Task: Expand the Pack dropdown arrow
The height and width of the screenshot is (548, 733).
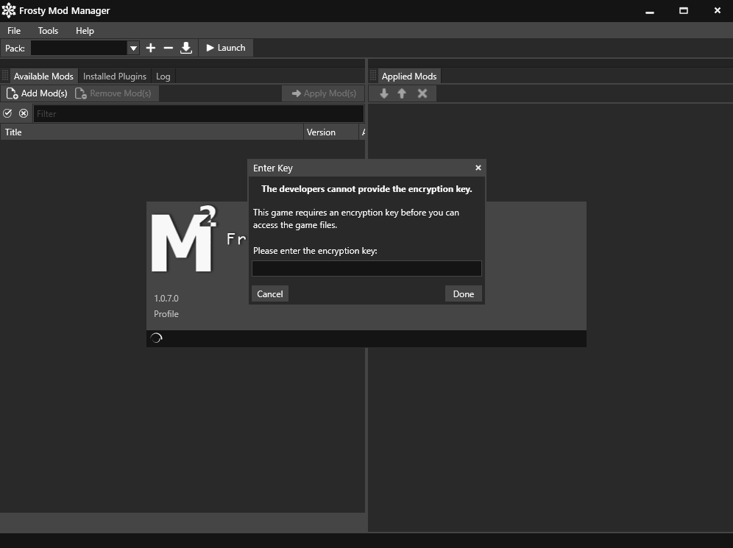Action: pyautogui.click(x=133, y=48)
